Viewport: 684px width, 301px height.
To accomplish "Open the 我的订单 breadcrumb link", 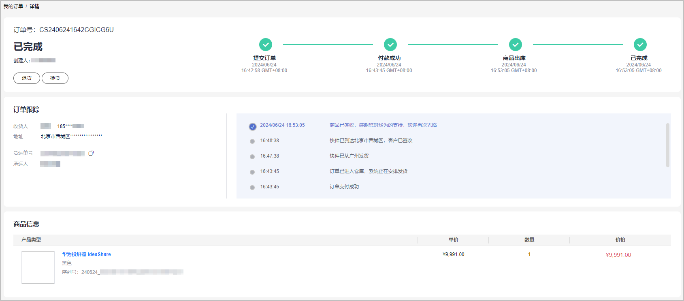I will click(13, 6).
